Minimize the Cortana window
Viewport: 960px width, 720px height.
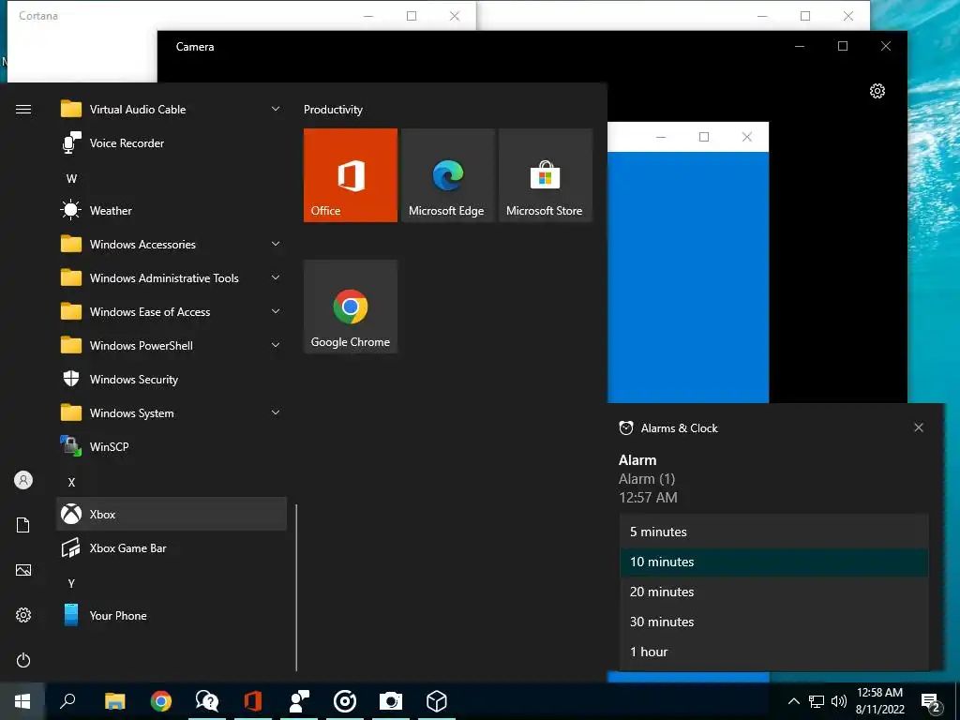click(368, 16)
